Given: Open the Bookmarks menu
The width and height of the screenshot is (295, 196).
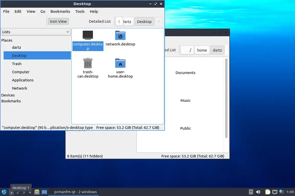Looking at the screenshot, I should [60, 11].
